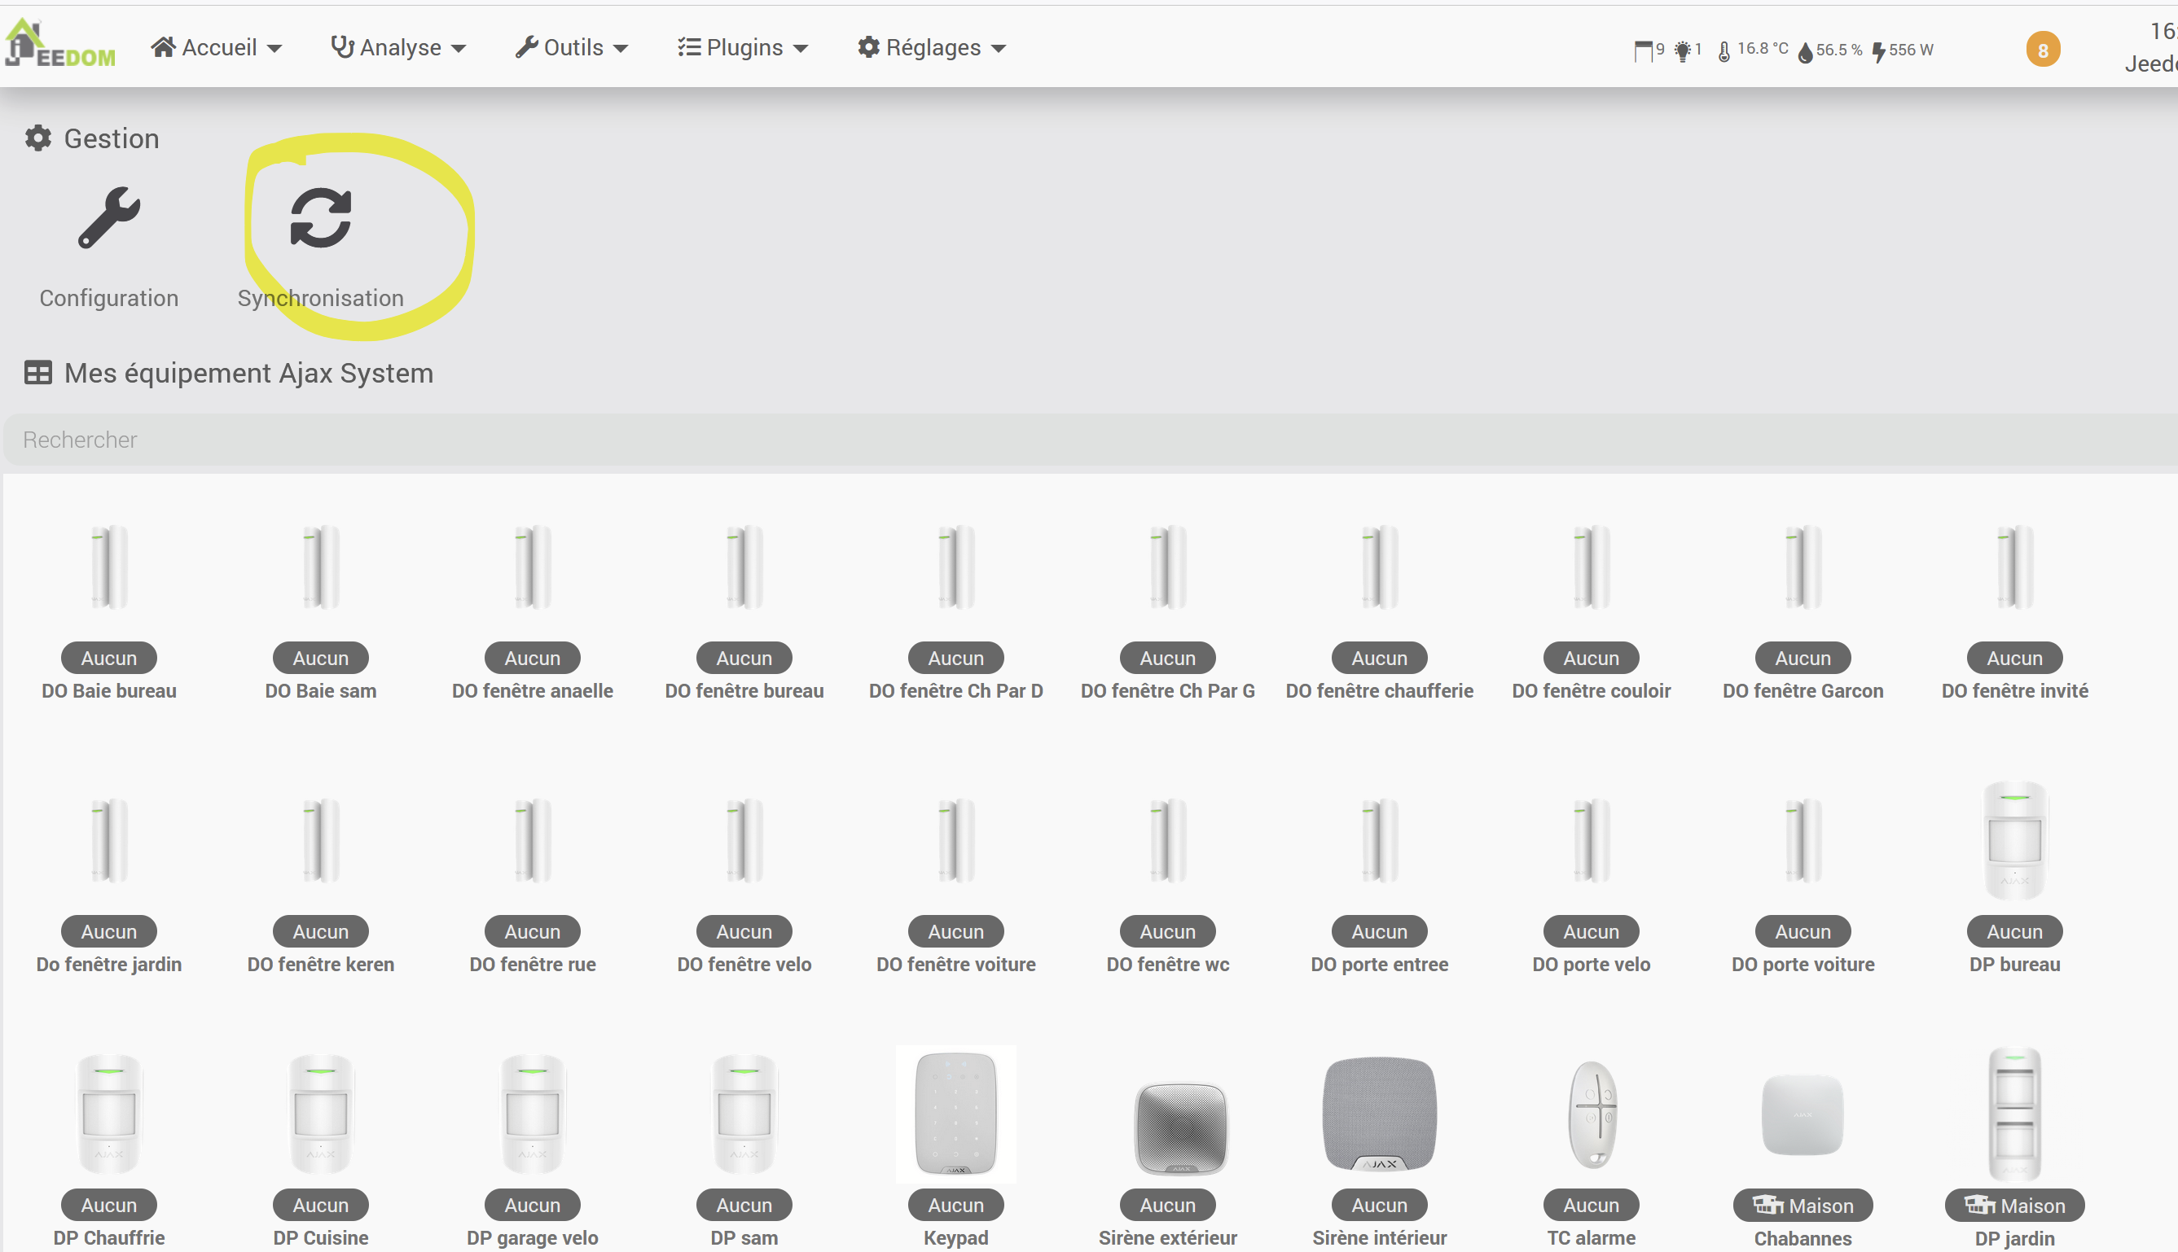Open the Keypad device tile
Viewport: 2178px width, 1252px height.
point(955,1114)
